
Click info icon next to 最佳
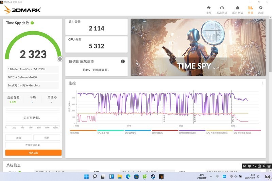(x=55, y=97)
